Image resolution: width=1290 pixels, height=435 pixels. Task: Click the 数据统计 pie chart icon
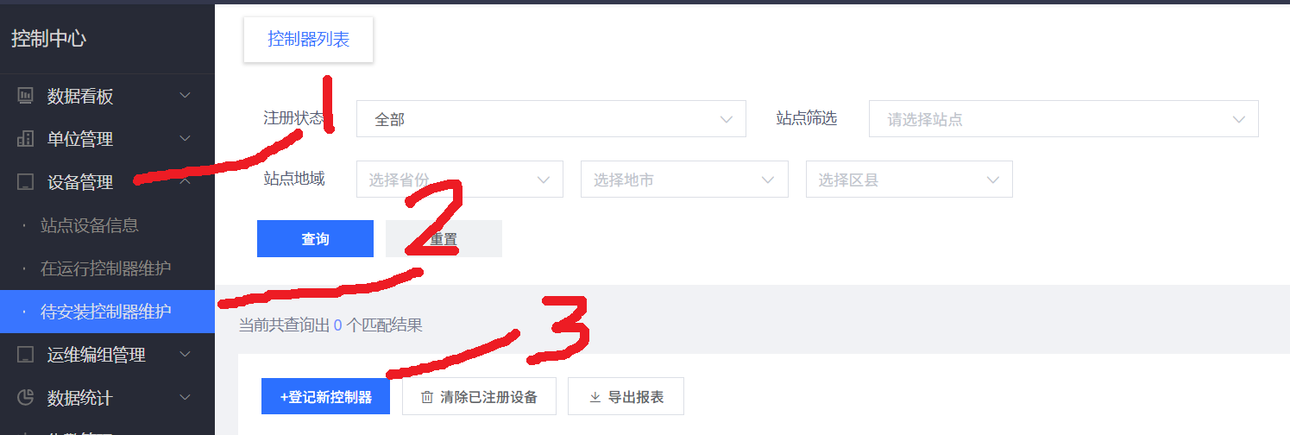[25, 398]
